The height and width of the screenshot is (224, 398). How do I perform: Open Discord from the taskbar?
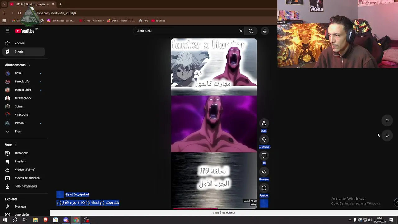point(66,220)
